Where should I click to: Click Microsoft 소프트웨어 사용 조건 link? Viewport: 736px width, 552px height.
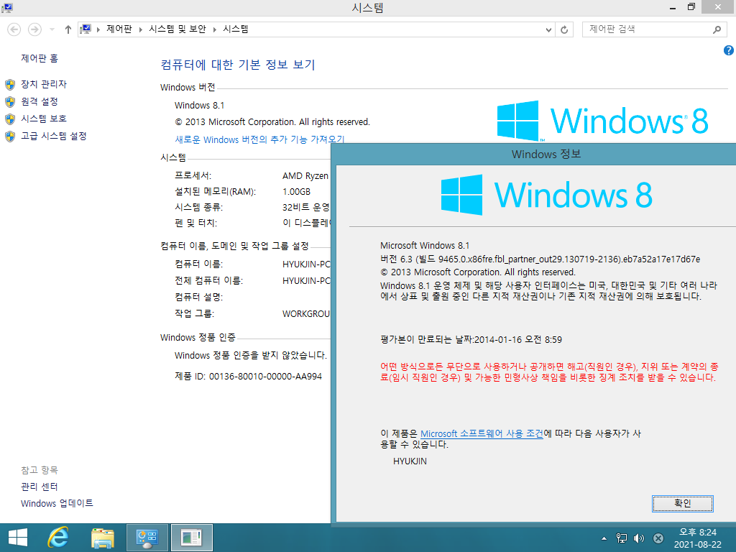point(482,433)
